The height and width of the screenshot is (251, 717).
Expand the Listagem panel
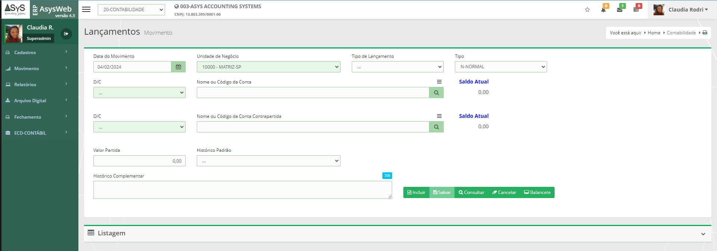703,234
